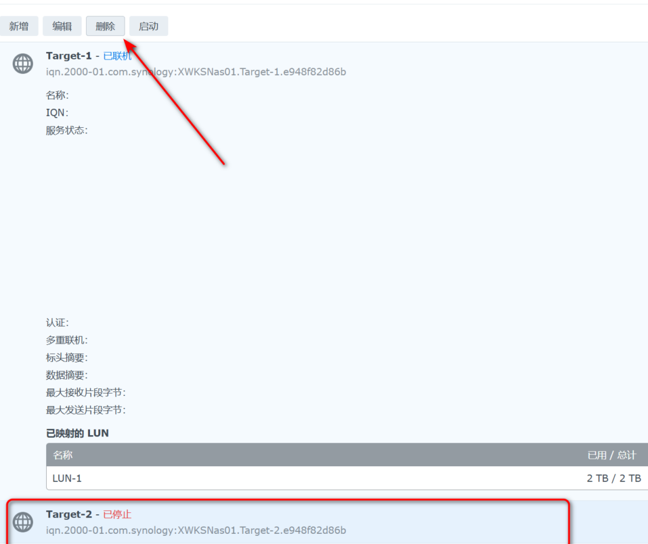Open 编辑 to edit the selected target
This screenshot has height=544, width=648.
(62, 27)
